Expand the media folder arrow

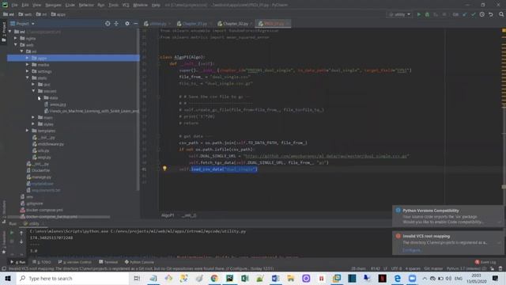[28, 65]
